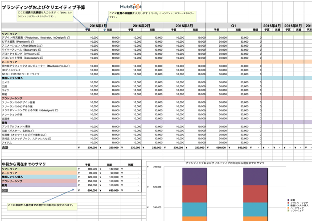312x221 pixels.
Task: Select the マイク row label
Action: 5,90
